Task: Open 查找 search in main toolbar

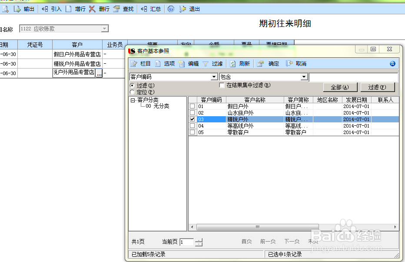Action: tap(123, 9)
